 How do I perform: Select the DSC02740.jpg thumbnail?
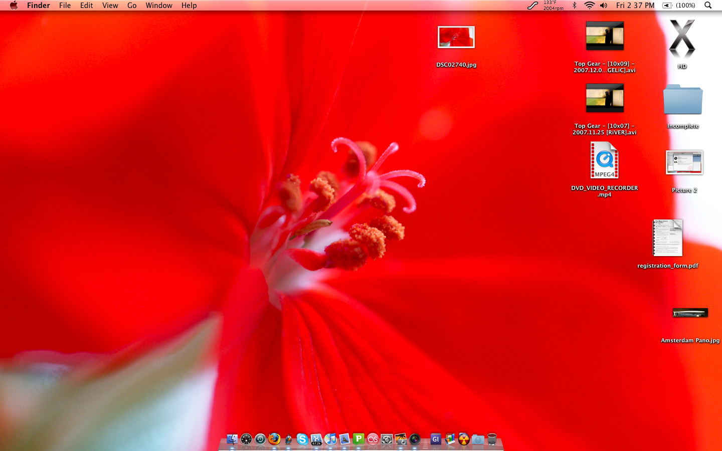coord(456,37)
